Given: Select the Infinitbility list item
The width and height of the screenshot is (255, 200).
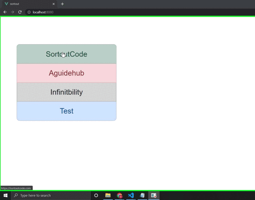Looking at the screenshot, I should pyautogui.click(x=67, y=92).
